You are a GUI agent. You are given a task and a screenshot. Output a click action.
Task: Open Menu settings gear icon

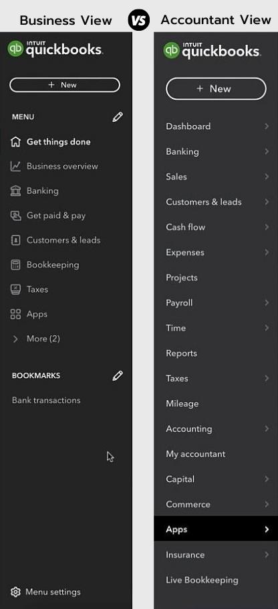(15, 592)
